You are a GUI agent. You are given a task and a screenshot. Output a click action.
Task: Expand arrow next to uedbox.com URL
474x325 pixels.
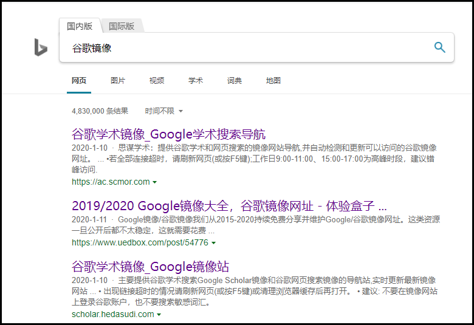[x=213, y=243]
